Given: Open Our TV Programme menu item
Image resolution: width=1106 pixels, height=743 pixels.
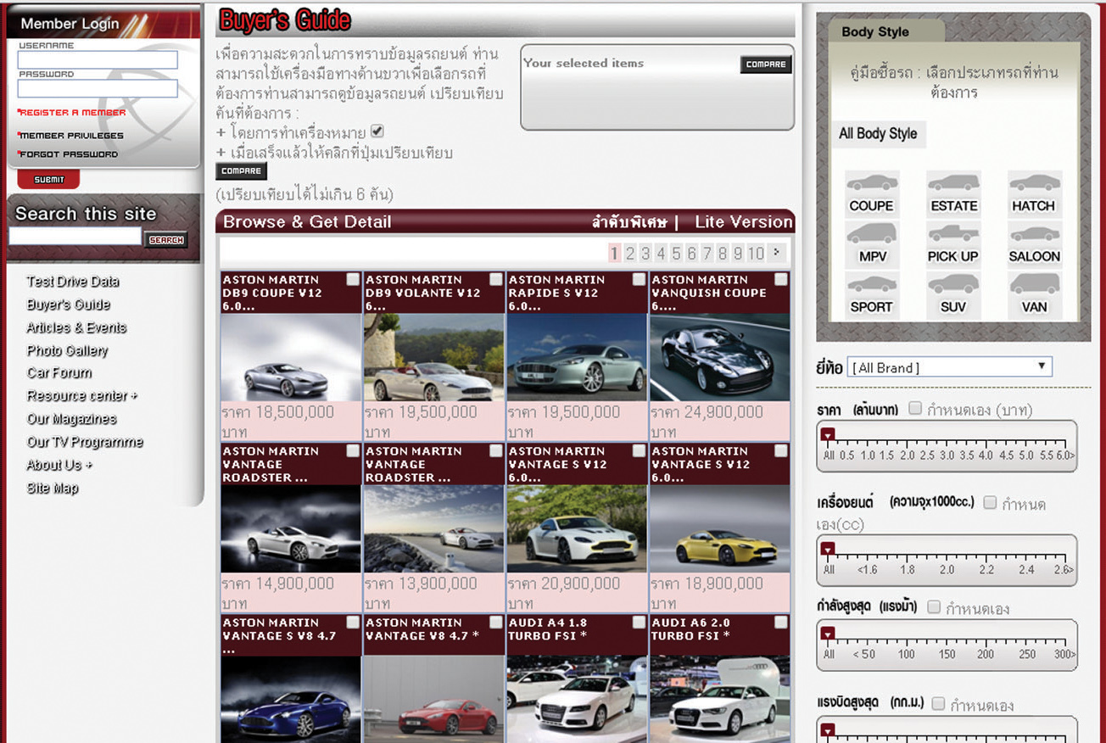Looking at the screenshot, I should pos(85,442).
